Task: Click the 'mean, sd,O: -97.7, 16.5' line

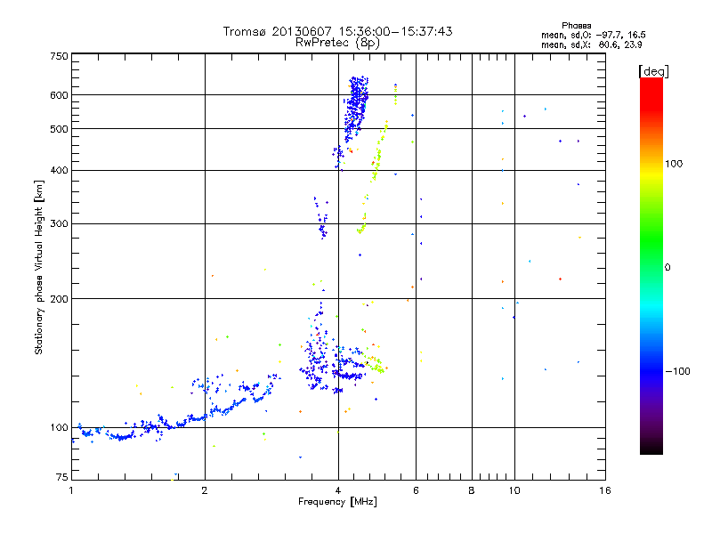Action: (594, 35)
